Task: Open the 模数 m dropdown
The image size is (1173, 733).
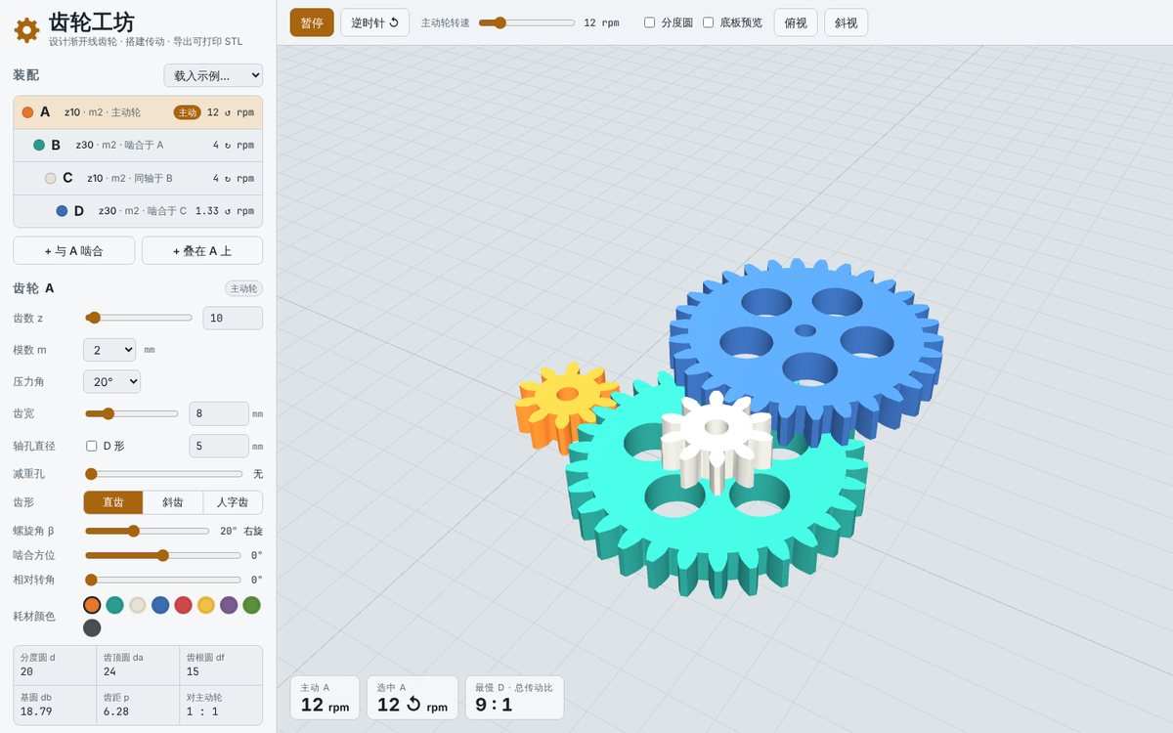Action: (x=109, y=350)
